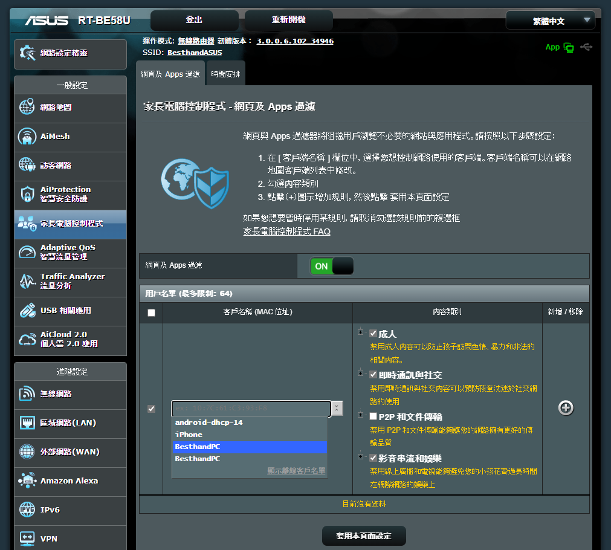This screenshot has width=611, height=550.
Task: Open AiProtection shield lock icon
Action: pyautogui.click(x=27, y=194)
